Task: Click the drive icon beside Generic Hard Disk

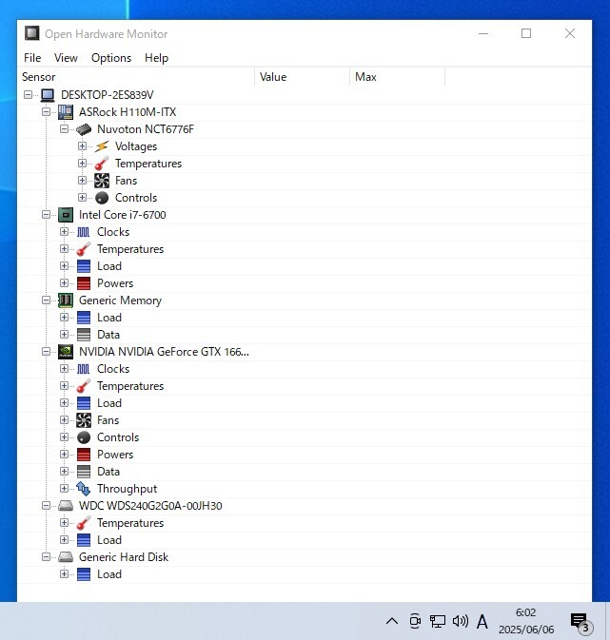Action: pyautogui.click(x=66, y=557)
